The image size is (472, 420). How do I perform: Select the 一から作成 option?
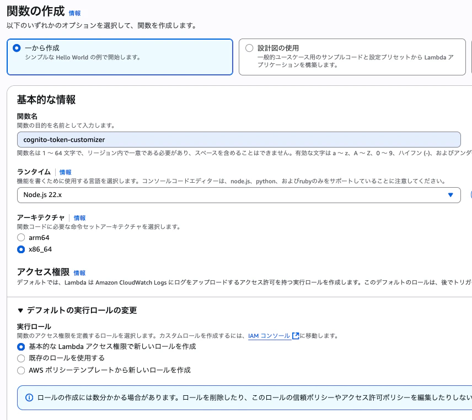pos(16,48)
